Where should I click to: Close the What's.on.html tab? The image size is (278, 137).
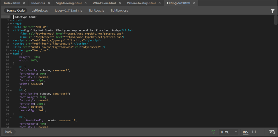pos(120,3)
